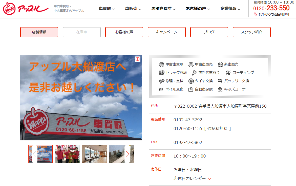Screen dimensions: 296x186
Task: Select the スタッフ紹介 tab
Action: click(x=252, y=32)
